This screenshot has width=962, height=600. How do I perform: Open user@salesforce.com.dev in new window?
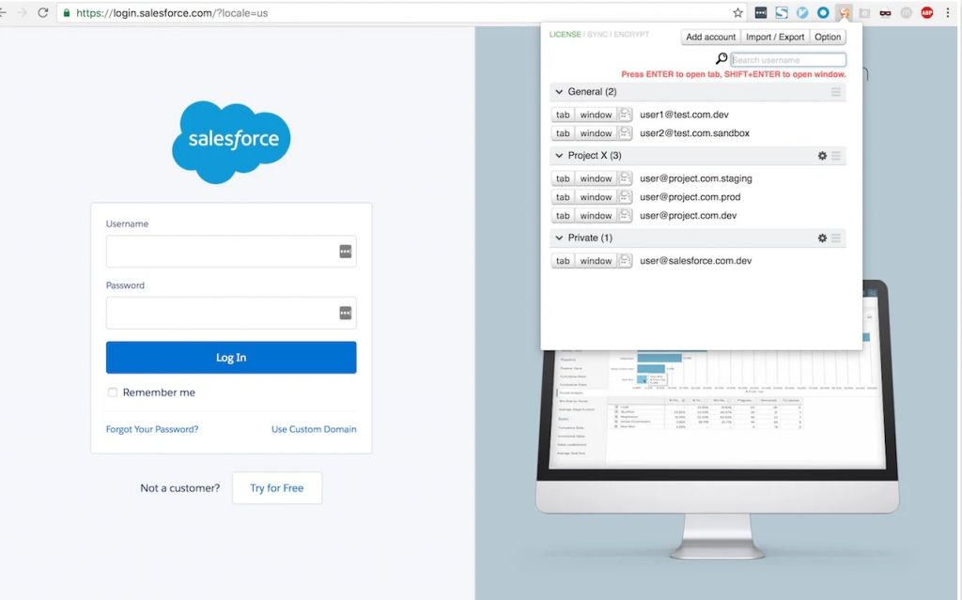(x=596, y=261)
